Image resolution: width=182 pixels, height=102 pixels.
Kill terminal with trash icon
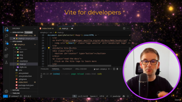[x=117, y=69]
